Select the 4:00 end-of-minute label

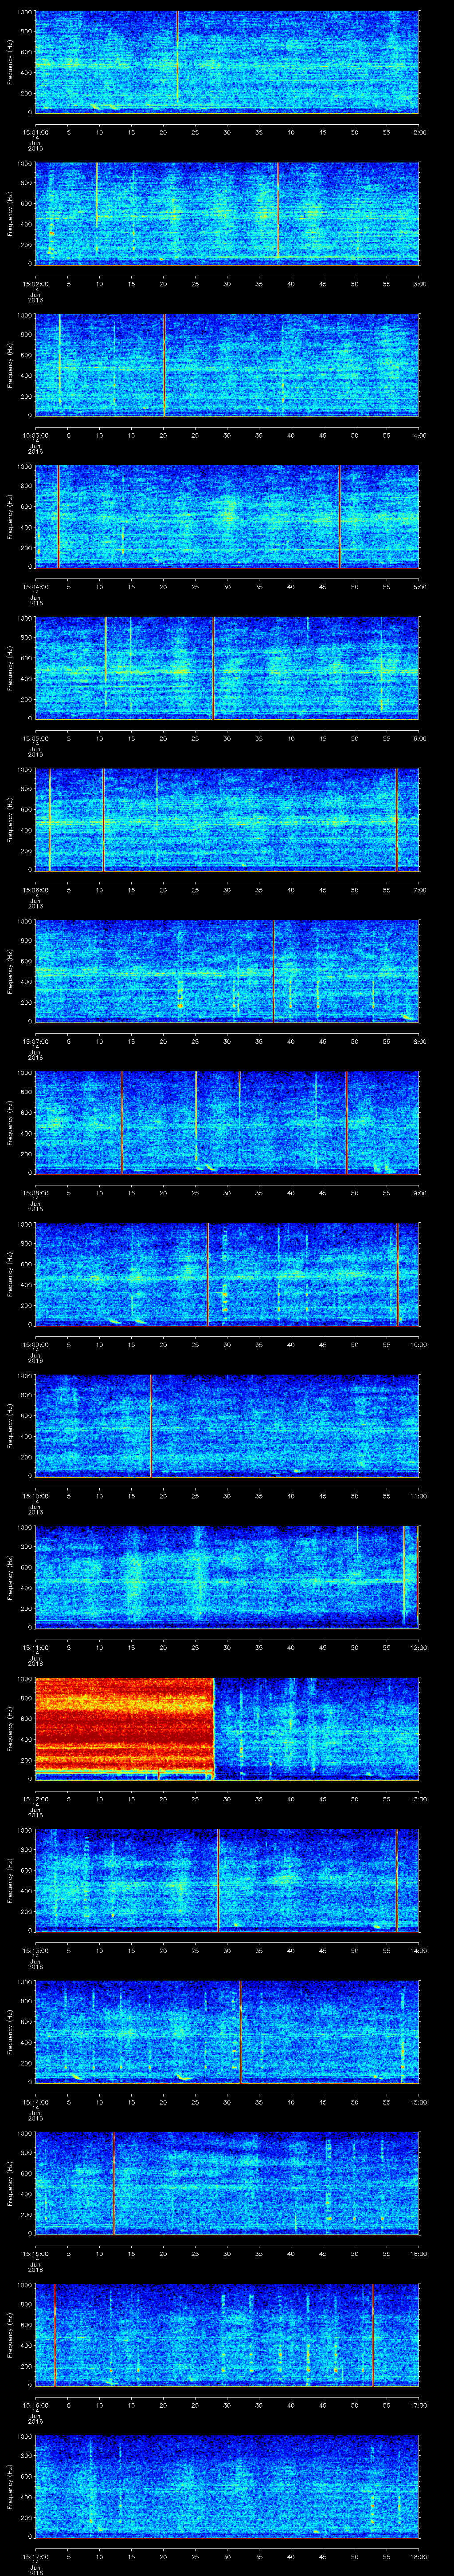point(419,435)
